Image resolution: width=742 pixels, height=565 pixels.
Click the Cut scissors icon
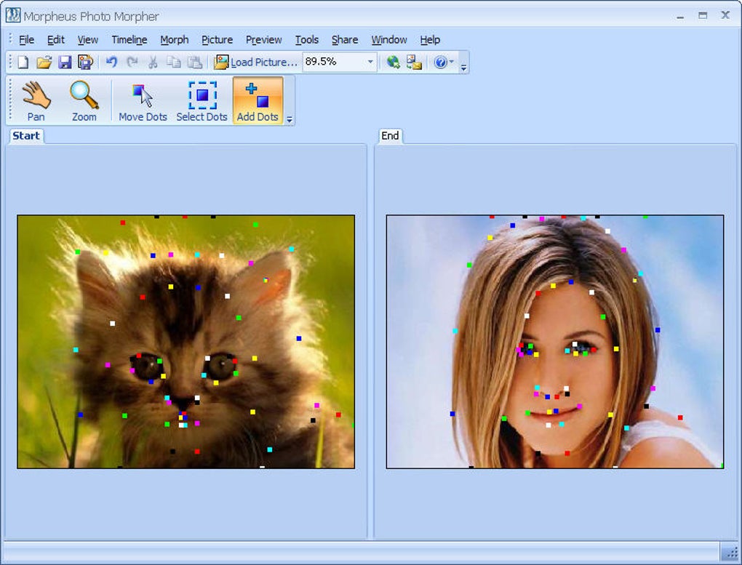click(153, 62)
